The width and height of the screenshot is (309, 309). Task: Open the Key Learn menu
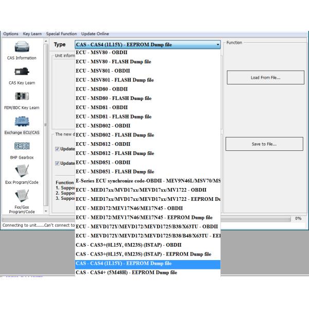click(32, 33)
